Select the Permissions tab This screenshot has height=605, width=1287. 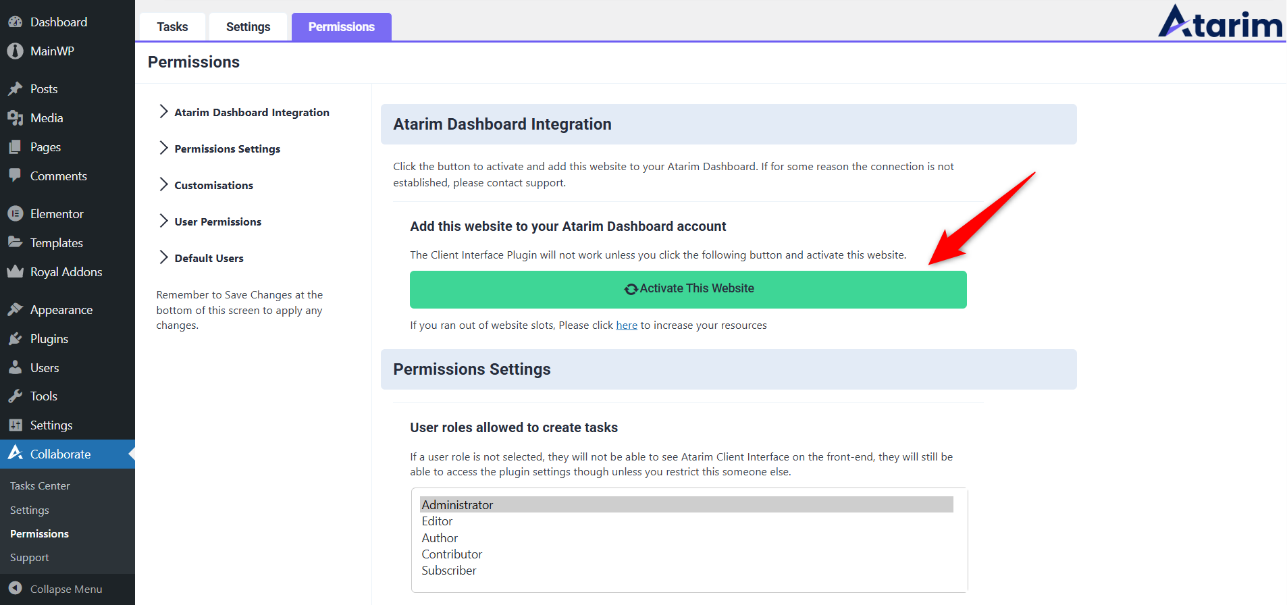coord(342,27)
